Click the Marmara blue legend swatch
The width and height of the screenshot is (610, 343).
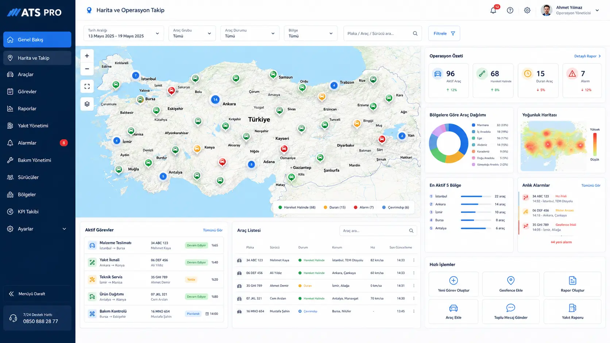[x=474, y=125]
